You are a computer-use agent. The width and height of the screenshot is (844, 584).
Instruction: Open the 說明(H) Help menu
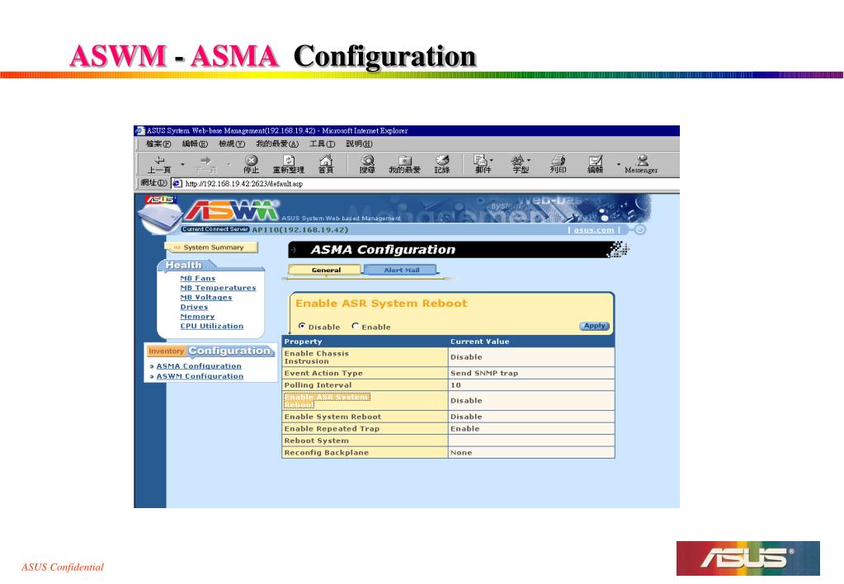point(359,144)
